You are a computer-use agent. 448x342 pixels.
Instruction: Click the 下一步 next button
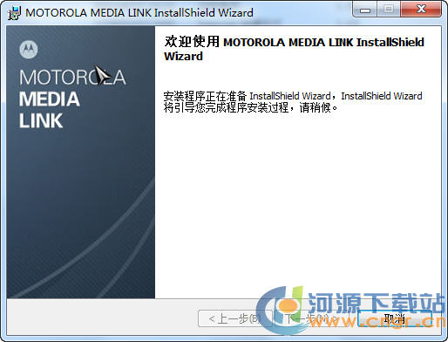click(311, 318)
